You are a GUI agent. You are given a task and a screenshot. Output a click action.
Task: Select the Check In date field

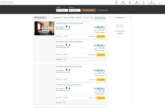click(x=62, y=10)
